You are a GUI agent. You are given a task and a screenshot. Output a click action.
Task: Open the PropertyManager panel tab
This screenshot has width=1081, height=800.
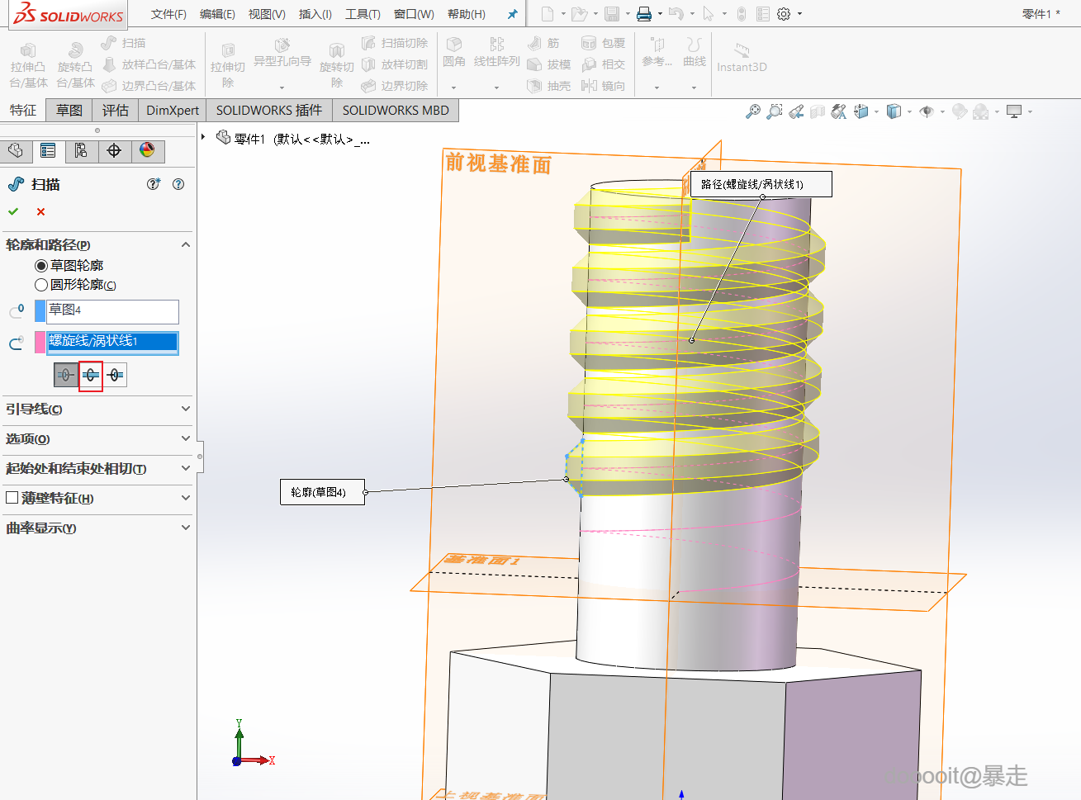(x=48, y=150)
